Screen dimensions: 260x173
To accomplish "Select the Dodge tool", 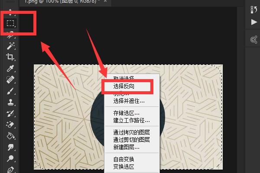I will pyautogui.click(x=10, y=158).
